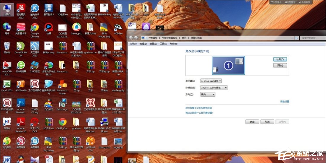Open the Adobe Photoshop shortcut icon
Viewport: 326px width, 163px height.
click(21, 103)
